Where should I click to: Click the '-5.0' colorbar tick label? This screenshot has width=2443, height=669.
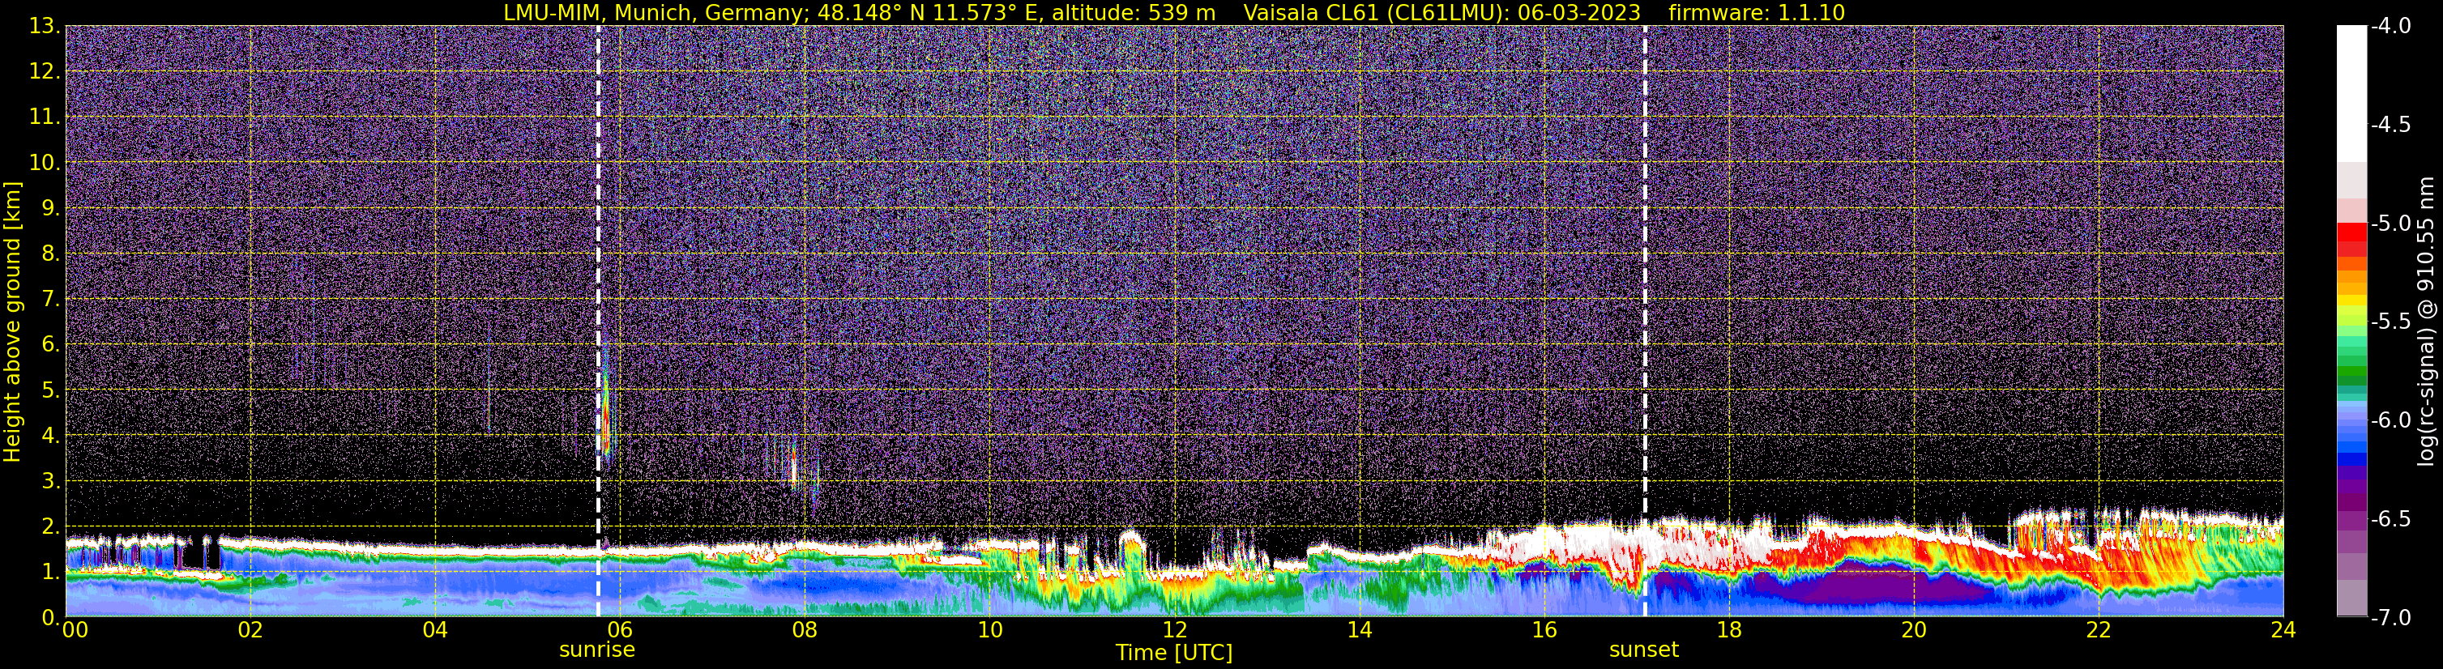tap(2390, 224)
